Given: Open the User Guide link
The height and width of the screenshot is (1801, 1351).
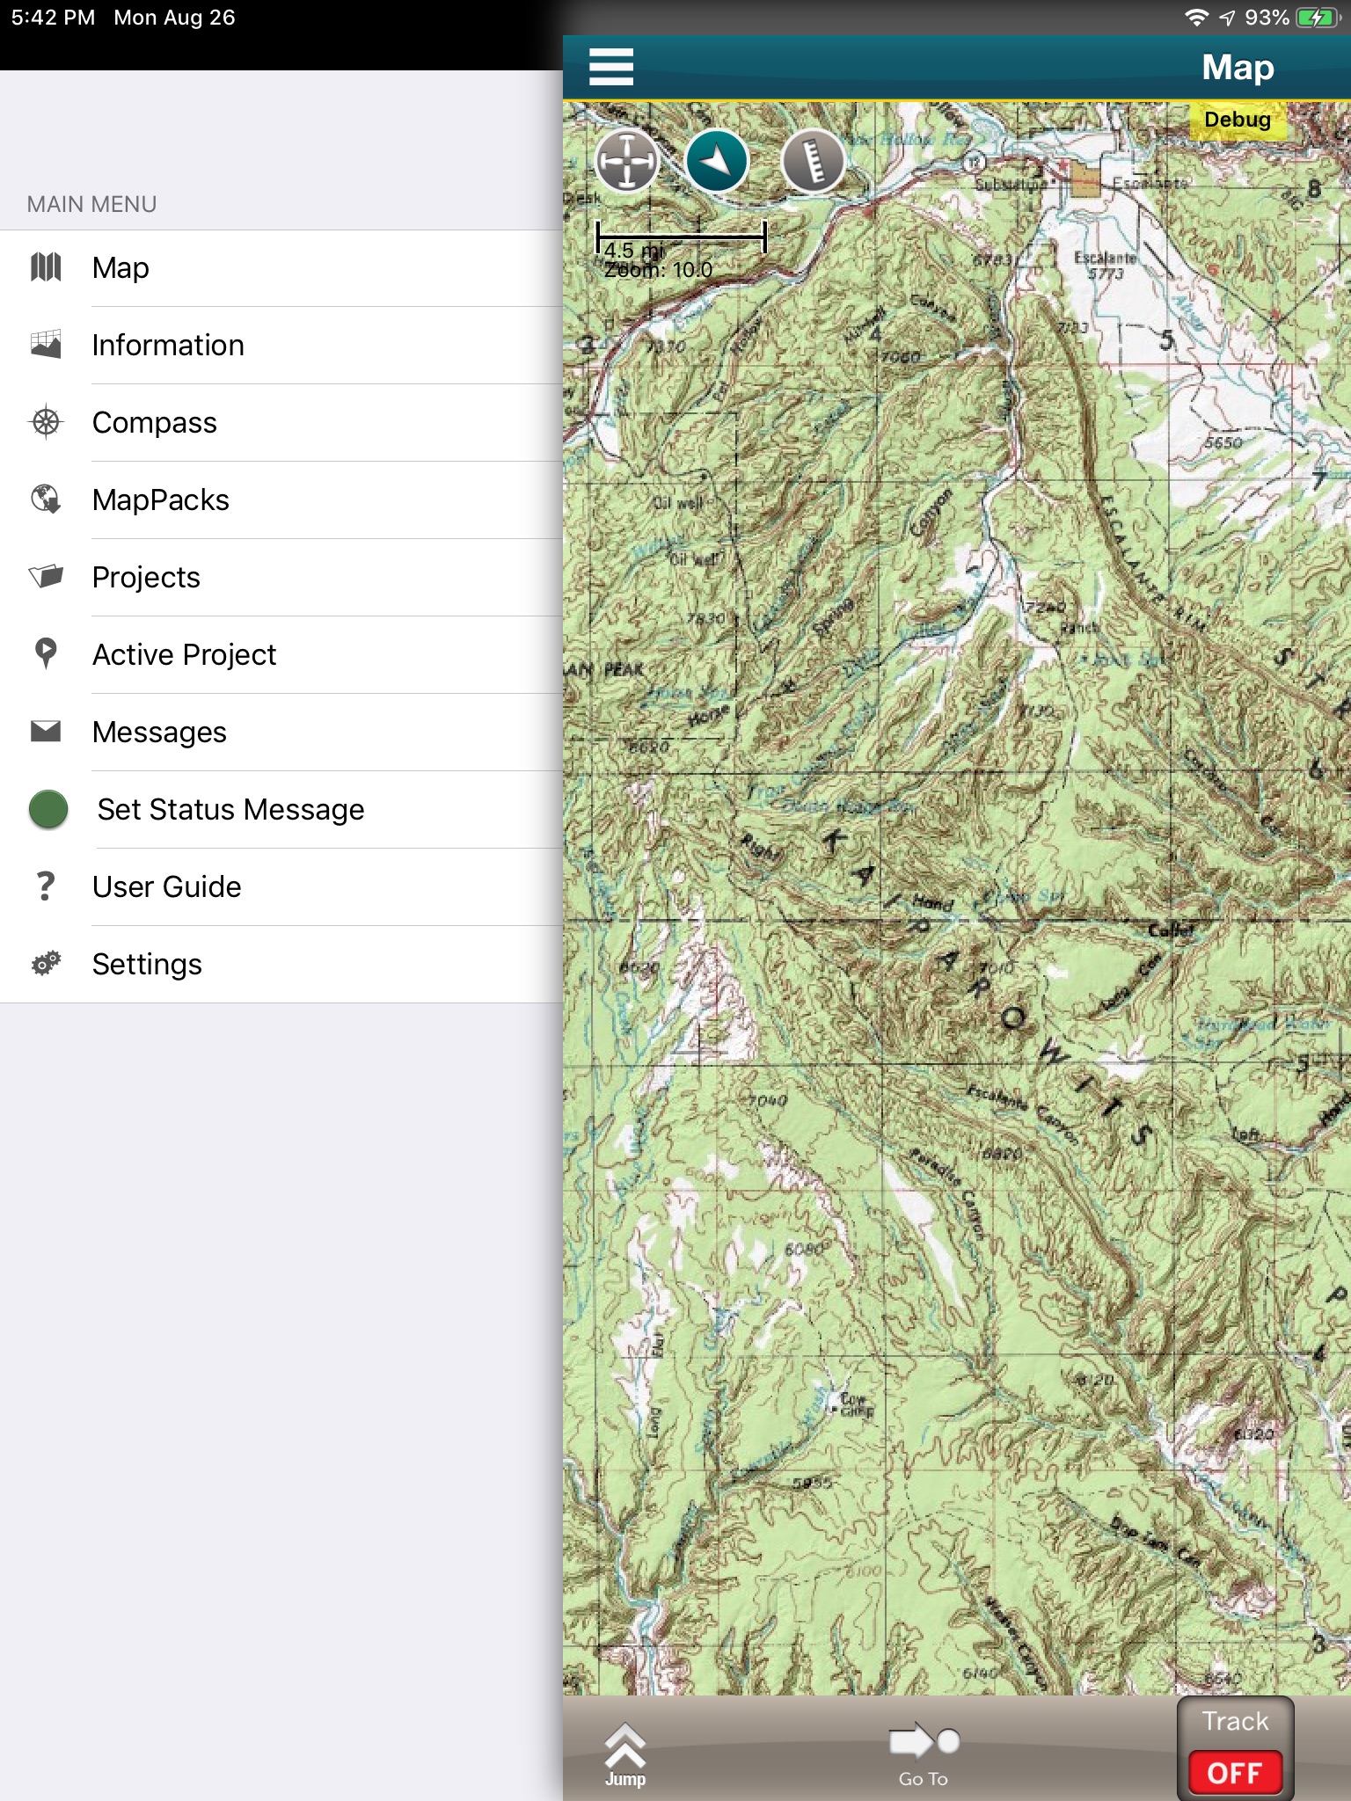Looking at the screenshot, I should pos(281,887).
